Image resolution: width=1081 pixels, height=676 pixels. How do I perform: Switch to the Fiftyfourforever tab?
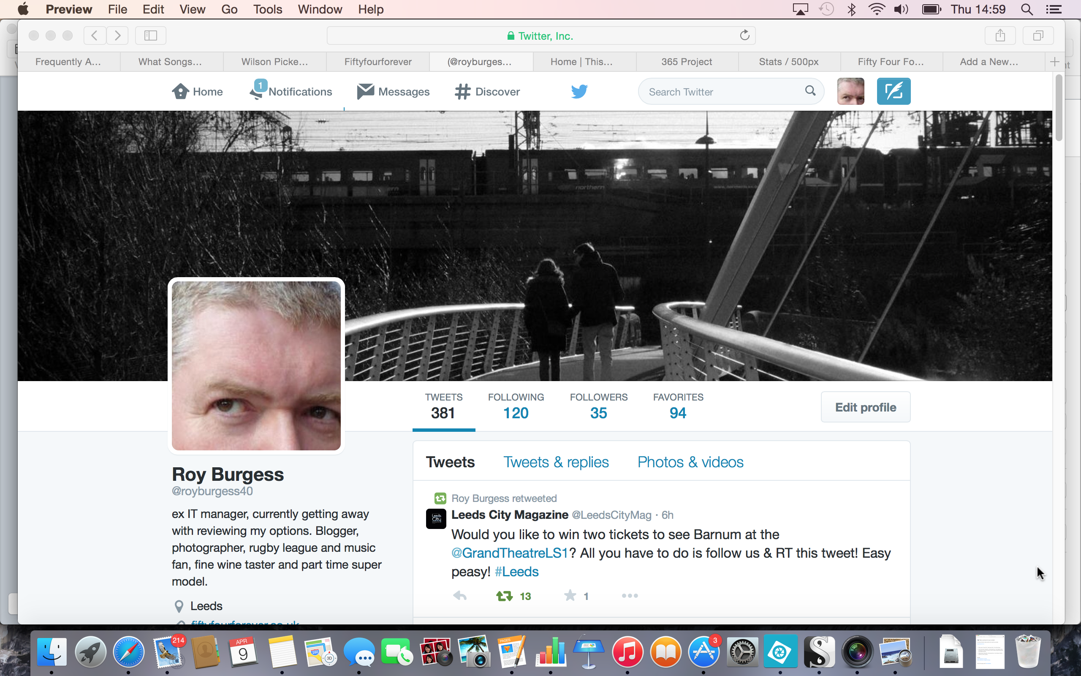(378, 62)
